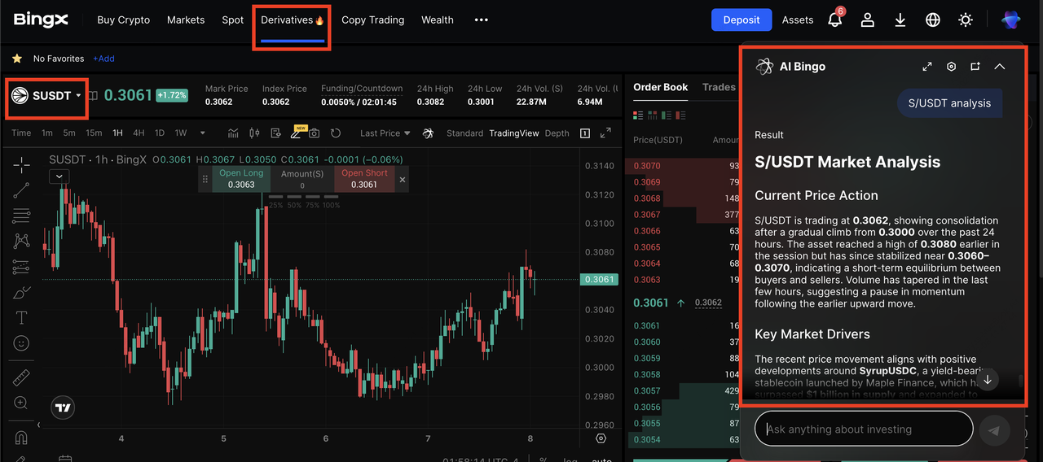Click the Open Short button
The height and width of the screenshot is (462, 1043).
(364, 179)
